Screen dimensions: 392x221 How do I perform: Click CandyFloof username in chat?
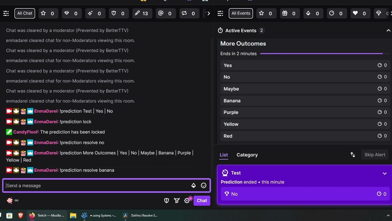[26, 132]
